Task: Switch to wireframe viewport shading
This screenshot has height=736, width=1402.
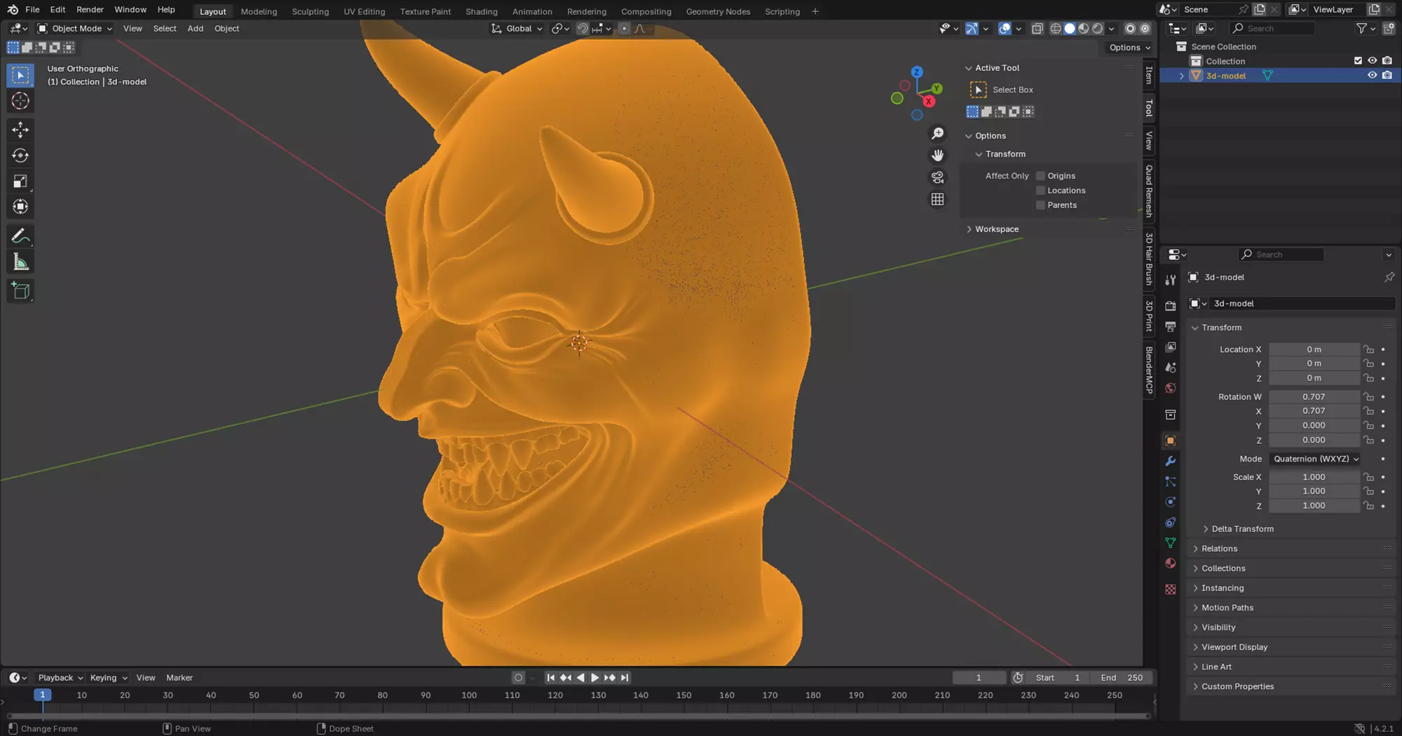Action: [1056, 29]
